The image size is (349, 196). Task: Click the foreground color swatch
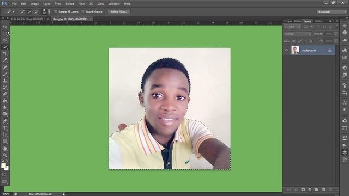3,166
